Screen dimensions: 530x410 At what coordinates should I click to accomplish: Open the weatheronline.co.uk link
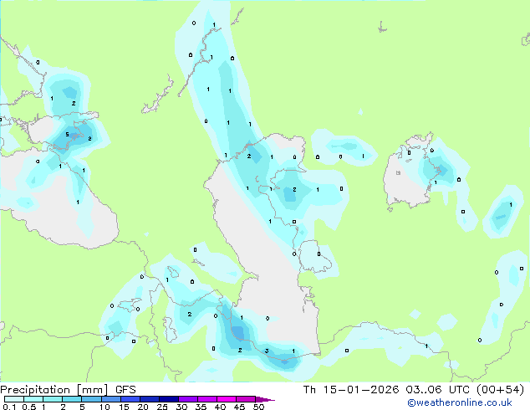click(x=459, y=402)
